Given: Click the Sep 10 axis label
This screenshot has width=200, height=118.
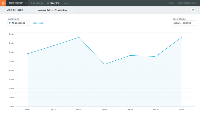Looking at the screenshot, I should coord(156,109).
